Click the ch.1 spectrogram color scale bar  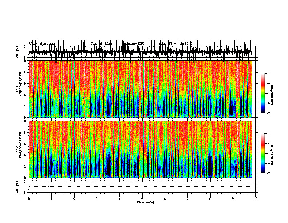[x=263, y=93]
